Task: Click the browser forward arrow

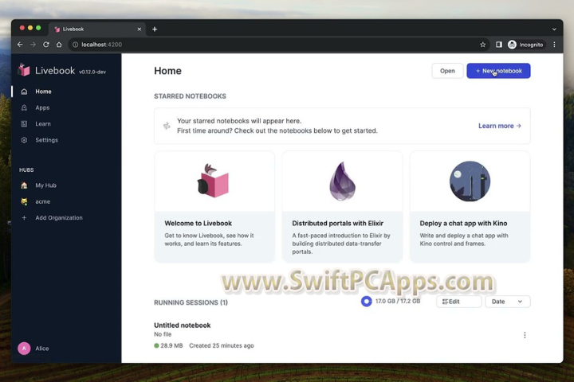Action: click(x=33, y=45)
